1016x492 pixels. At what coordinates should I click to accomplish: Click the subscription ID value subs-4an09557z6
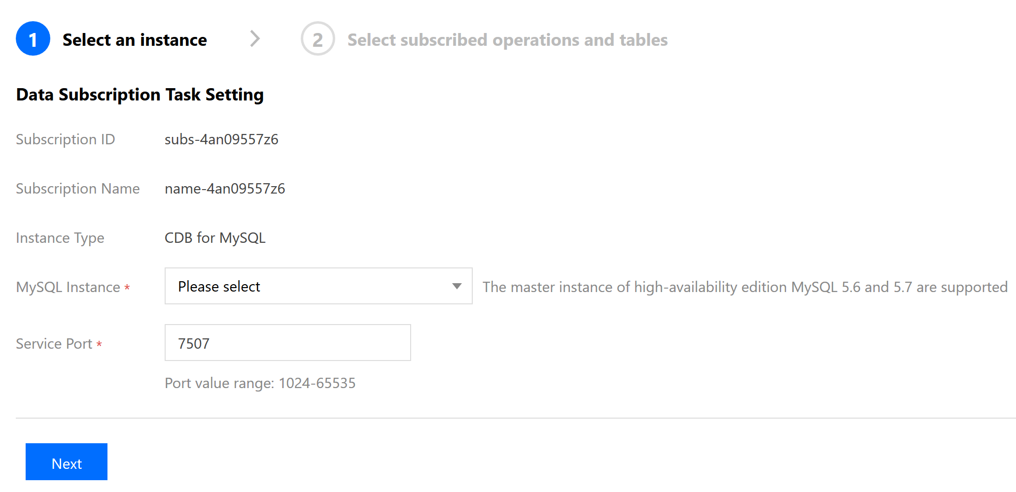point(222,139)
